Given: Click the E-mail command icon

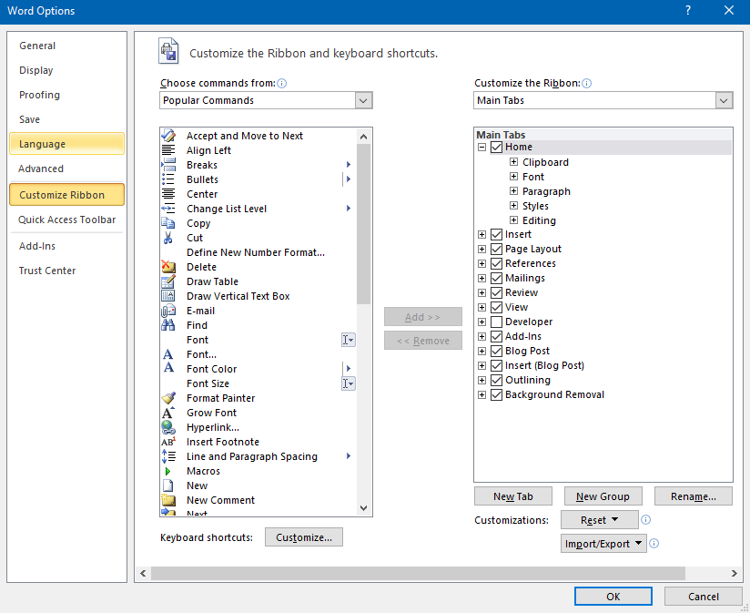Looking at the screenshot, I should pos(168,311).
